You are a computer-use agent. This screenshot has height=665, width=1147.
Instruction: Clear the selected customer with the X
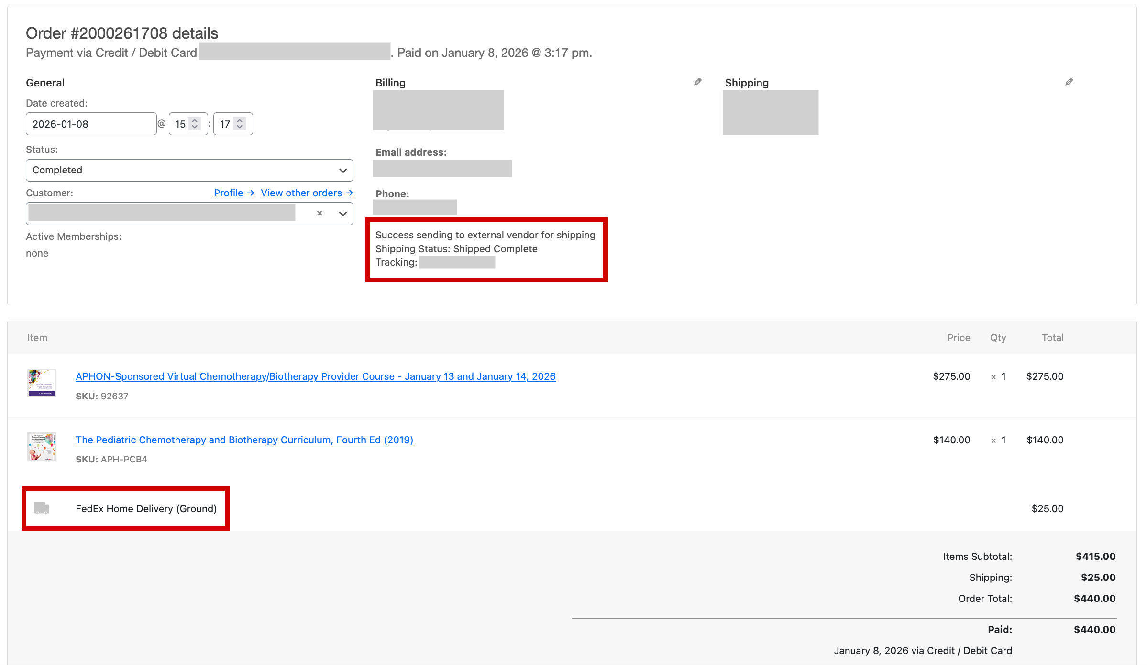point(320,214)
